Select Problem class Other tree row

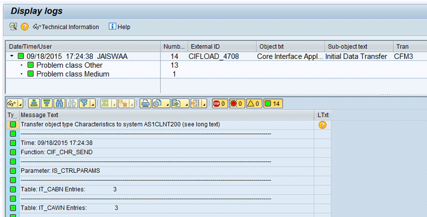point(69,65)
